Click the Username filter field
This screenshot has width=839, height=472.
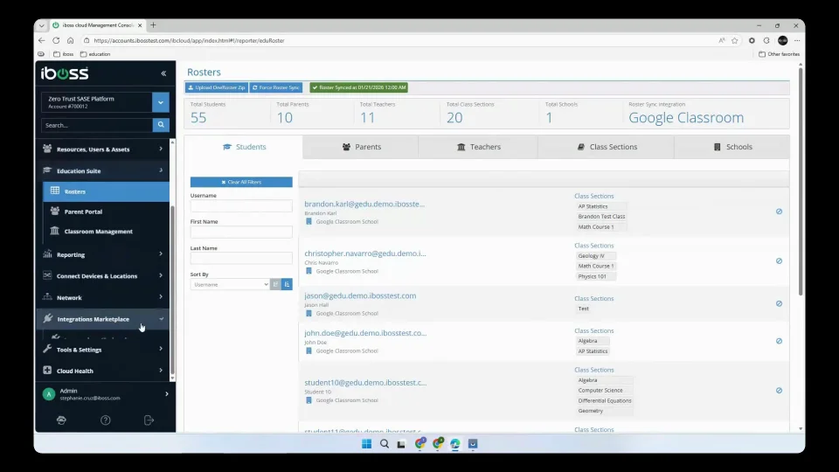241,206
